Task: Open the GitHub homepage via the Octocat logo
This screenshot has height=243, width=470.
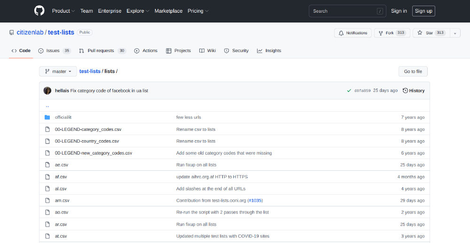Action: tap(39, 11)
